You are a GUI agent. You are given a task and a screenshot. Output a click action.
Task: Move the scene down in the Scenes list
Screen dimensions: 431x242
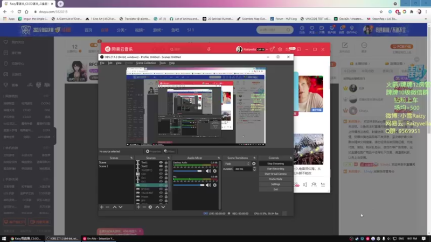(x=120, y=207)
